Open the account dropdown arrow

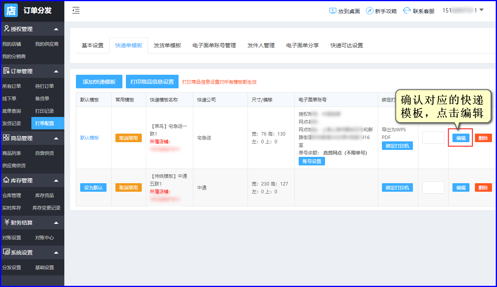click(482, 10)
